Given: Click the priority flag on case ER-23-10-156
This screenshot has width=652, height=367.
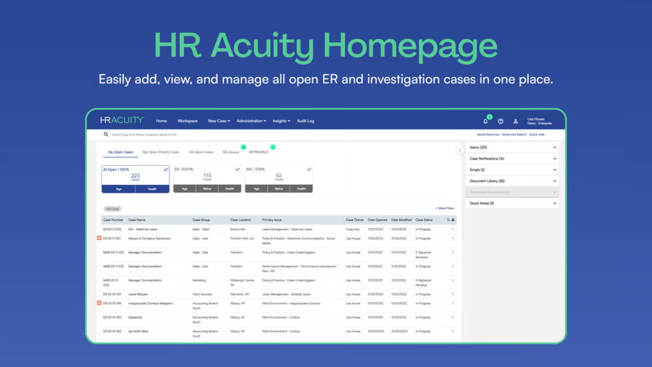Looking at the screenshot, I should (99, 303).
